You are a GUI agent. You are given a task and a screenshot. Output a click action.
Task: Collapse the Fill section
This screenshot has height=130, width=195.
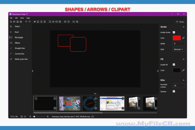[x=184, y=59]
